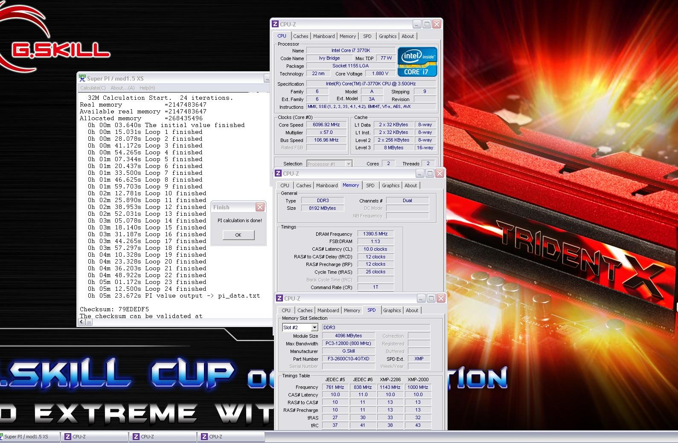Viewport: 678px width, 443px height.
Task: Click the second CPU-Z taskbar button
Action: [x=163, y=437]
